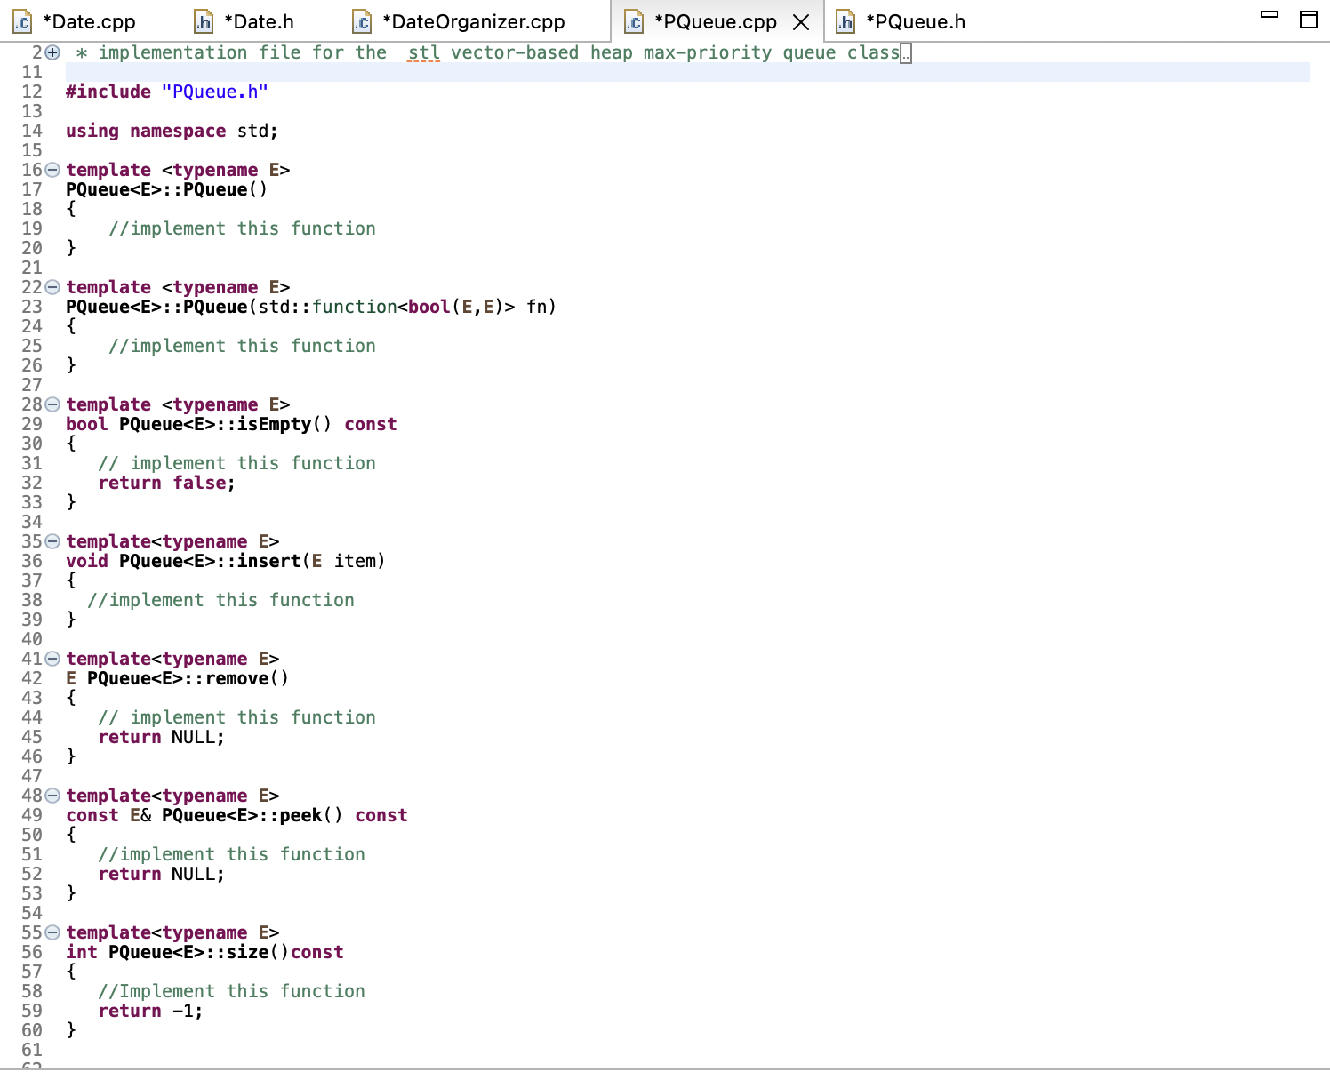Click 'return NULL;' in the peek function

(x=161, y=874)
